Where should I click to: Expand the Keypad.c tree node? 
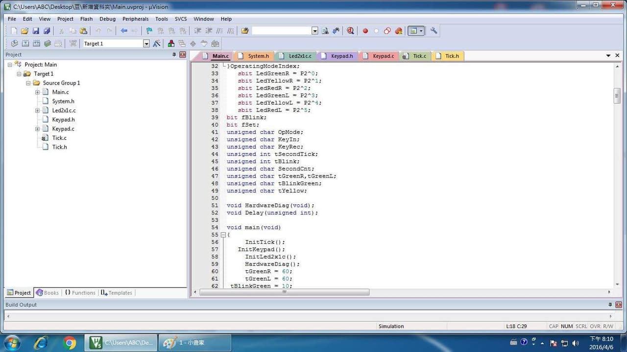(37, 129)
